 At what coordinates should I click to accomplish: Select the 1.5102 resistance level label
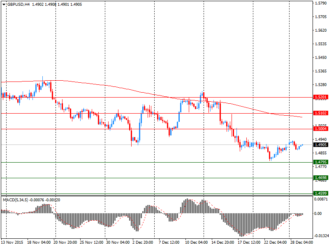click(321, 113)
